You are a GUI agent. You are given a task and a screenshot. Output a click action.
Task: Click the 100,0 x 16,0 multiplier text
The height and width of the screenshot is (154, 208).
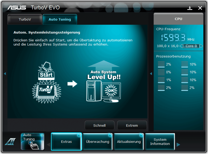(167, 46)
